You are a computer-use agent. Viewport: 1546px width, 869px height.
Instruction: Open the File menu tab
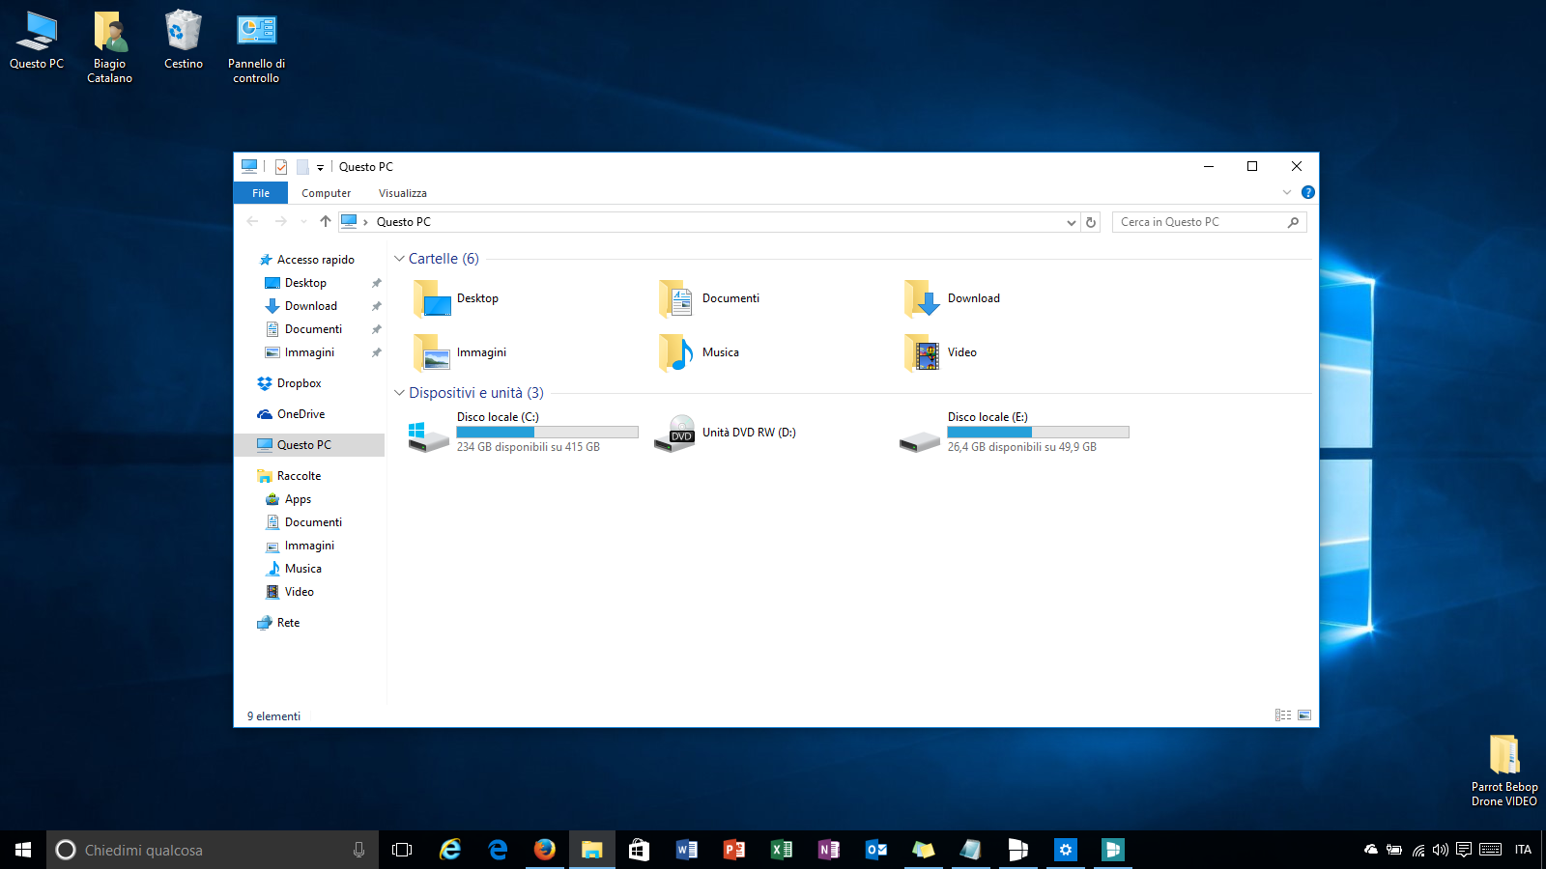pos(261,193)
